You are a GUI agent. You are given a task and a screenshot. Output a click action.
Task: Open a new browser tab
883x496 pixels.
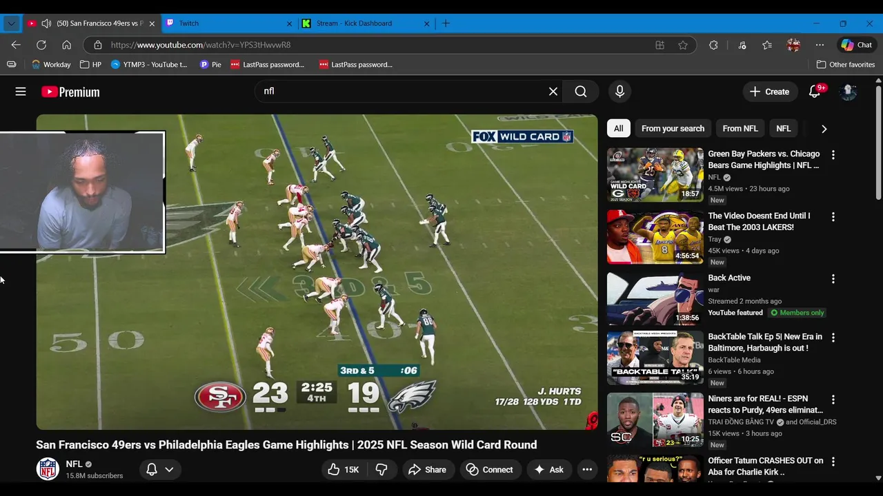coord(446,23)
